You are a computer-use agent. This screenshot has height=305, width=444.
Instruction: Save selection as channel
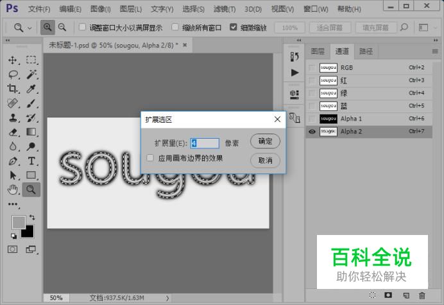point(388,295)
